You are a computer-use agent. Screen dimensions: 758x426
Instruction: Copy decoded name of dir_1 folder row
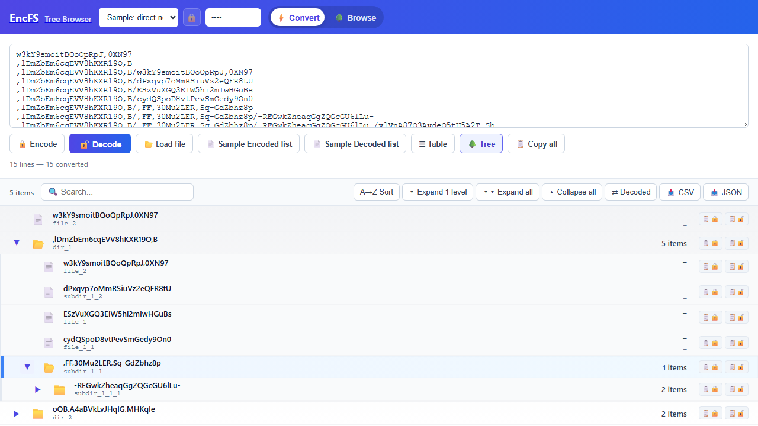pyautogui.click(x=737, y=243)
